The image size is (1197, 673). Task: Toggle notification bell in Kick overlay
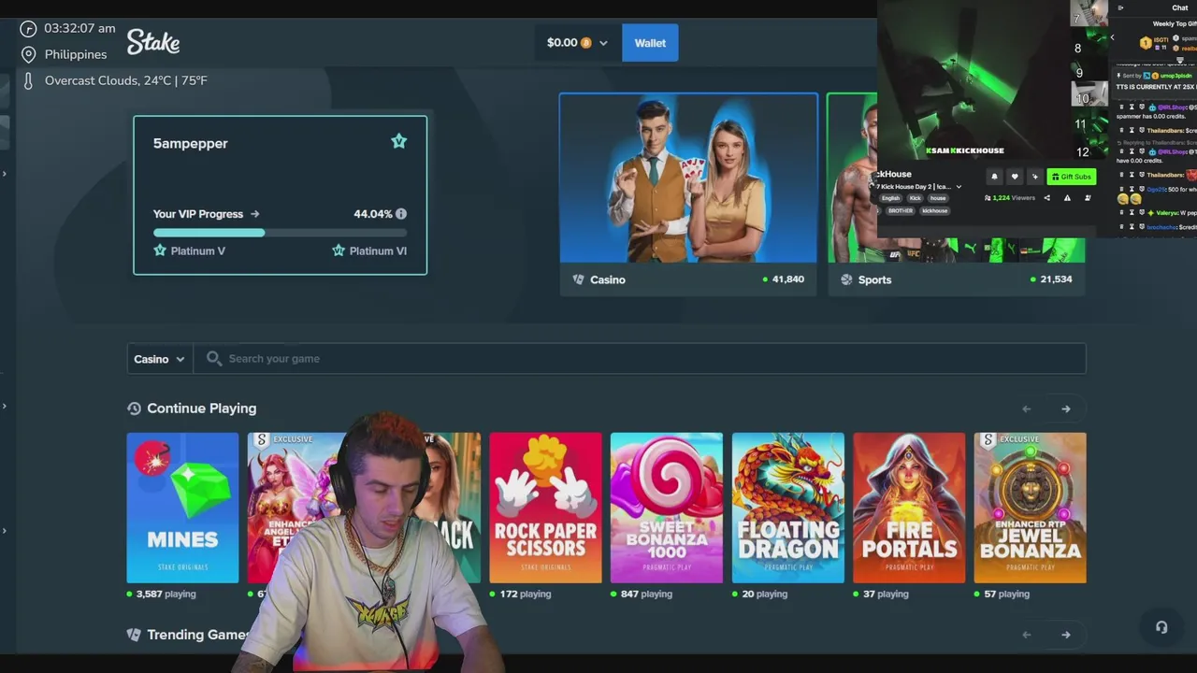tap(994, 177)
